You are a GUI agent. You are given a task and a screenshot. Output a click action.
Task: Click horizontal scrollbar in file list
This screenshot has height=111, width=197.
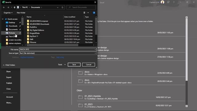tap(52, 45)
